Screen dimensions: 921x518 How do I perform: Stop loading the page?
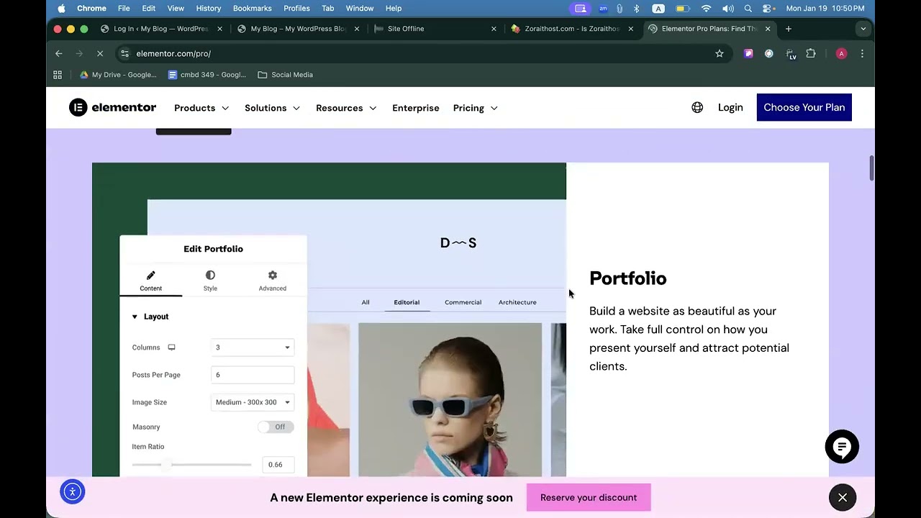pyautogui.click(x=100, y=53)
